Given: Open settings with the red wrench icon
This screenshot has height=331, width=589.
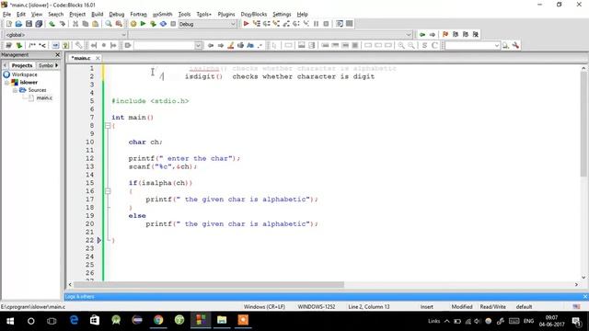Looking at the screenshot, I should point(515,45).
